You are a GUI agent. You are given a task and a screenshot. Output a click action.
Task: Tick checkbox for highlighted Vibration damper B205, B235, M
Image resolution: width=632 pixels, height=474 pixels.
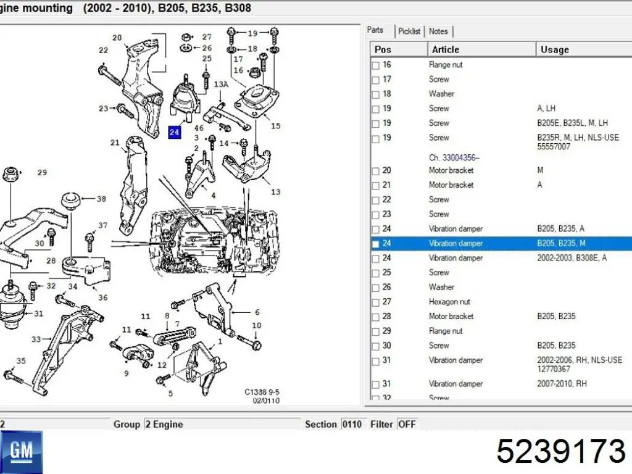tap(376, 244)
